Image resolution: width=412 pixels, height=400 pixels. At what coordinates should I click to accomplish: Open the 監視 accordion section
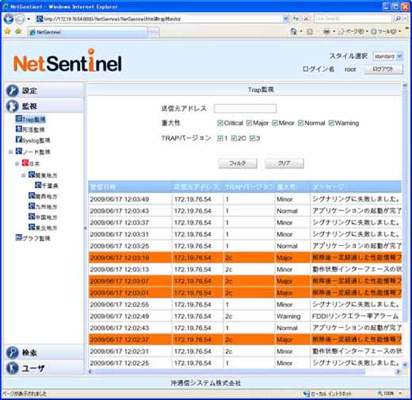44,106
